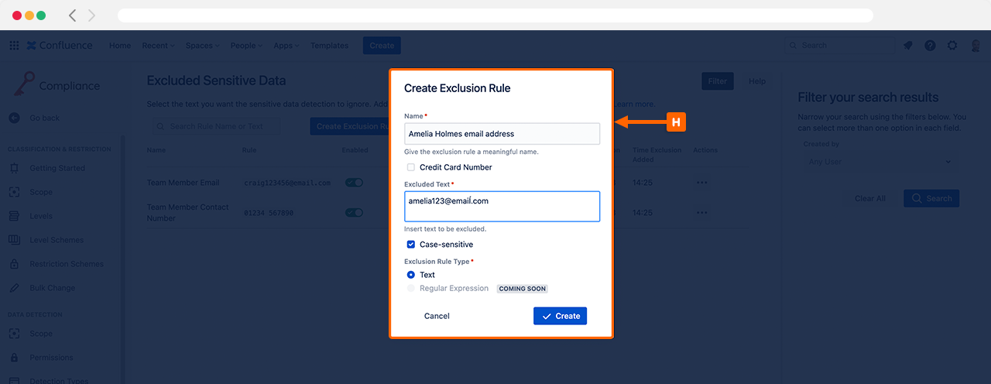Click the Restriction Schemes lock icon

[14, 264]
